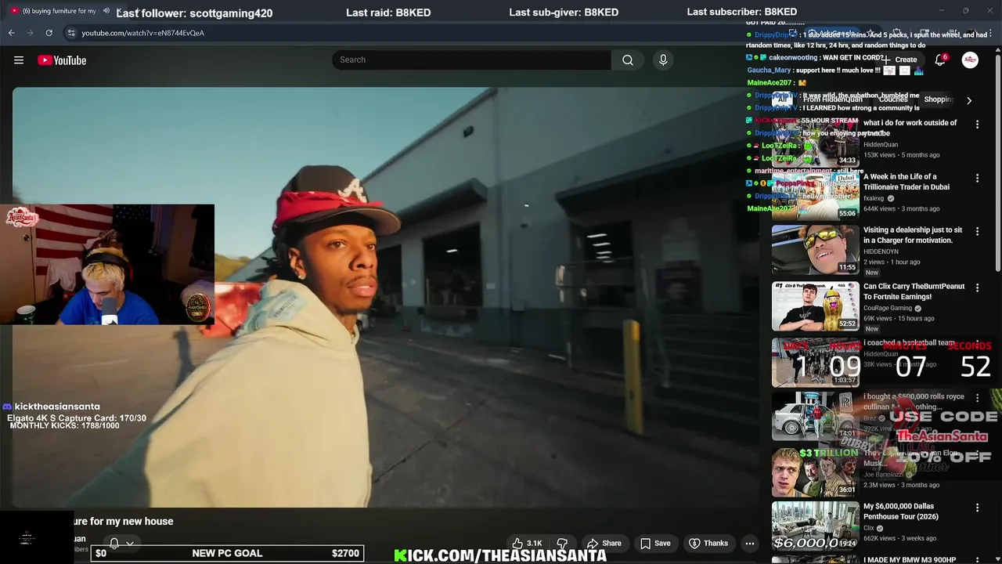Image resolution: width=1002 pixels, height=564 pixels.
Task: Click the Share button
Action: [x=604, y=543]
